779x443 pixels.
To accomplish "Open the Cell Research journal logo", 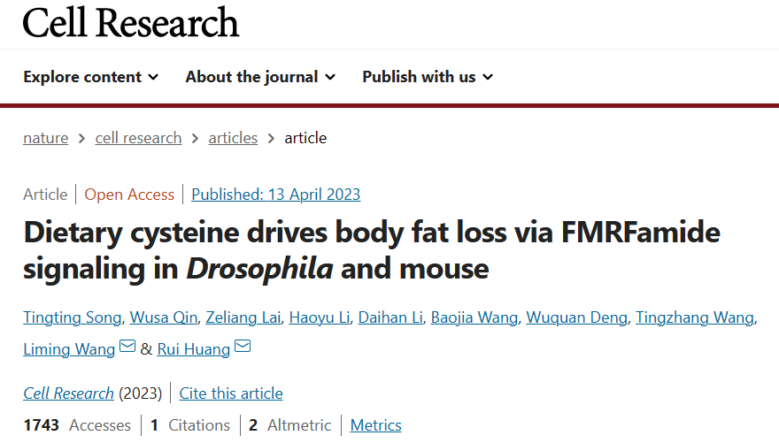I will point(131,22).
